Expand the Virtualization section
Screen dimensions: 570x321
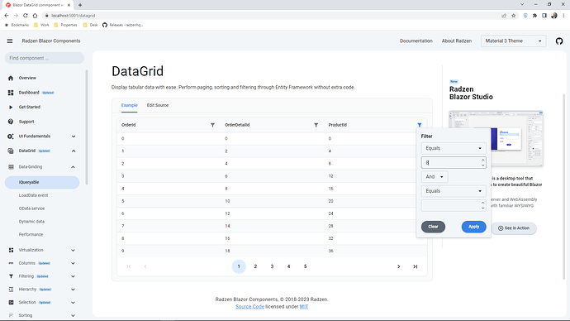[73, 251]
